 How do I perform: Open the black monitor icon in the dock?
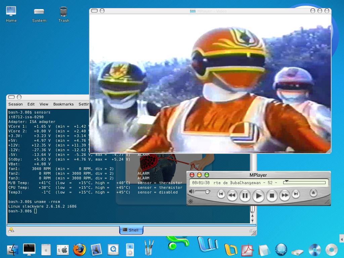[29, 250]
